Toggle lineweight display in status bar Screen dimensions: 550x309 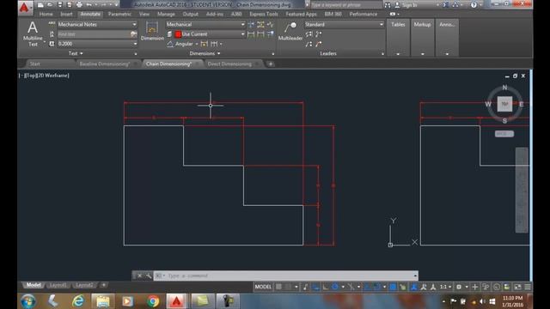click(x=393, y=287)
